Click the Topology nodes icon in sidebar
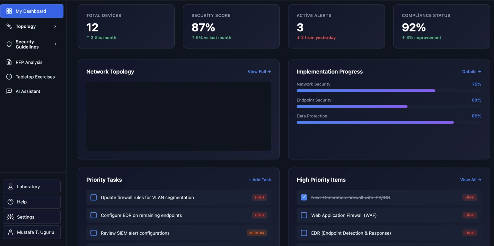 pos(9,26)
